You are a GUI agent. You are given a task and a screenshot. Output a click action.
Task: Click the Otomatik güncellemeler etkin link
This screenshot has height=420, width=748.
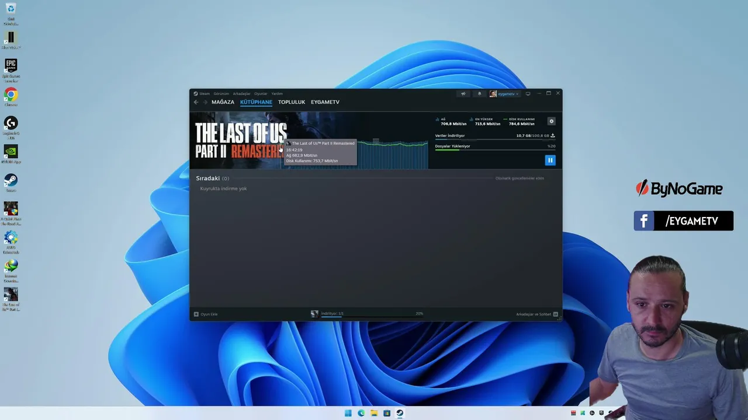pyautogui.click(x=520, y=178)
